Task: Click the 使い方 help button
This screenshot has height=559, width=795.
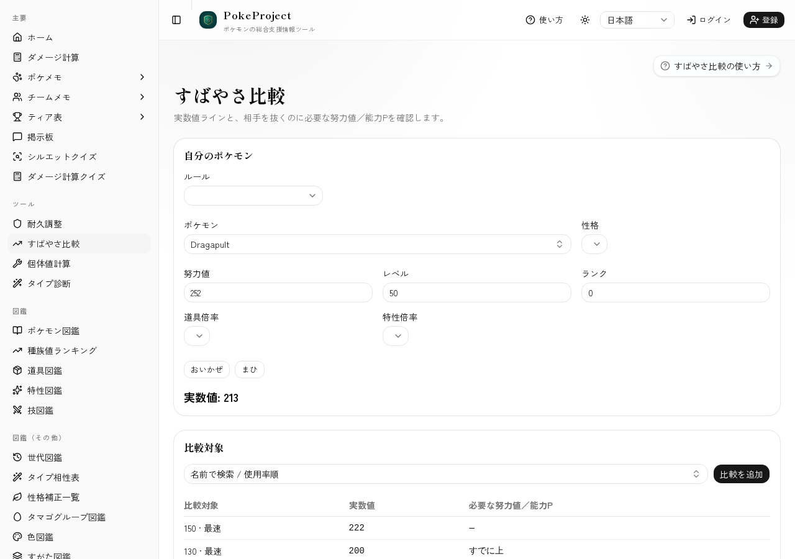Action: [x=544, y=20]
